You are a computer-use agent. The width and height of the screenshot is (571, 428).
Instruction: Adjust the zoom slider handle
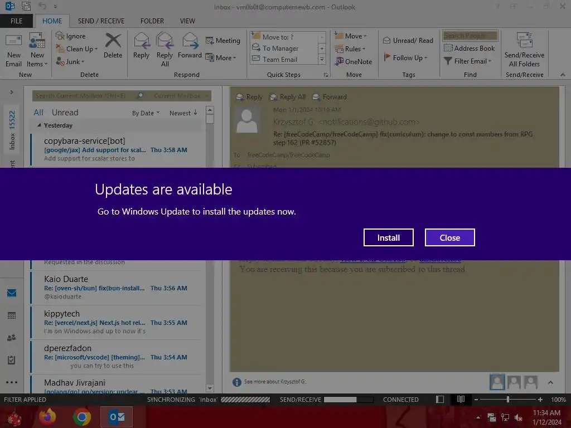click(507, 399)
